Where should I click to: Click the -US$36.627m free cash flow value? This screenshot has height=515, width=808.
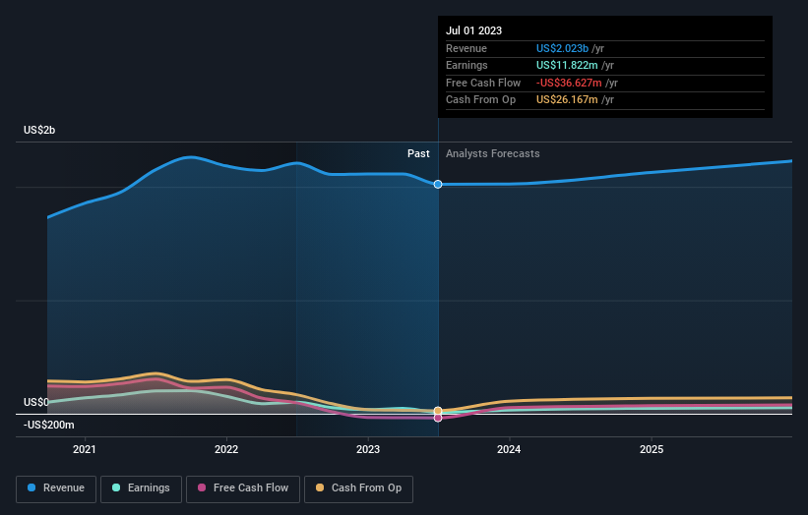pos(569,83)
